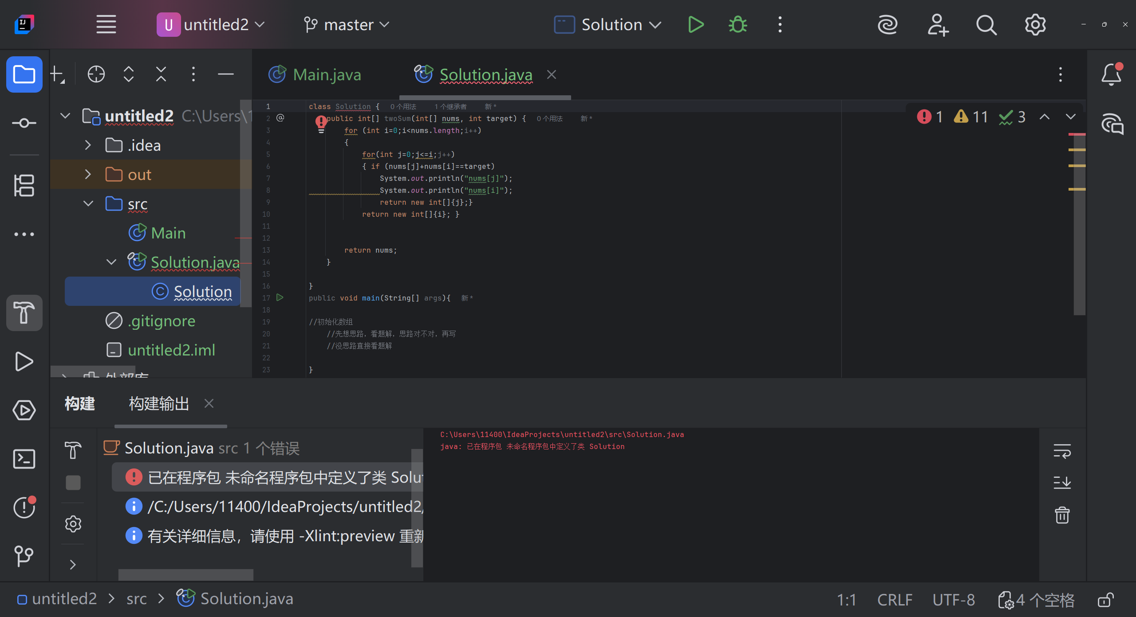Screen dimensions: 1136x617
Task: Click the UTF-8 encoding indicator
Action: click(954, 599)
